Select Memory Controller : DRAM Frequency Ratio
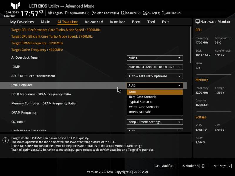The height and width of the screenshot is (176, 235). coord(43,104)
